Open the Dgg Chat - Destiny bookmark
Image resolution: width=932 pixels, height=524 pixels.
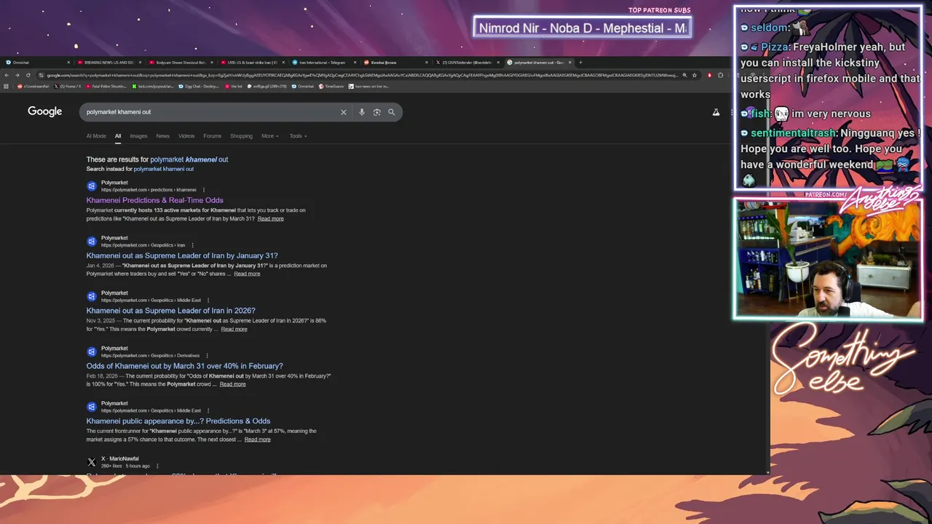click(199, 86)
